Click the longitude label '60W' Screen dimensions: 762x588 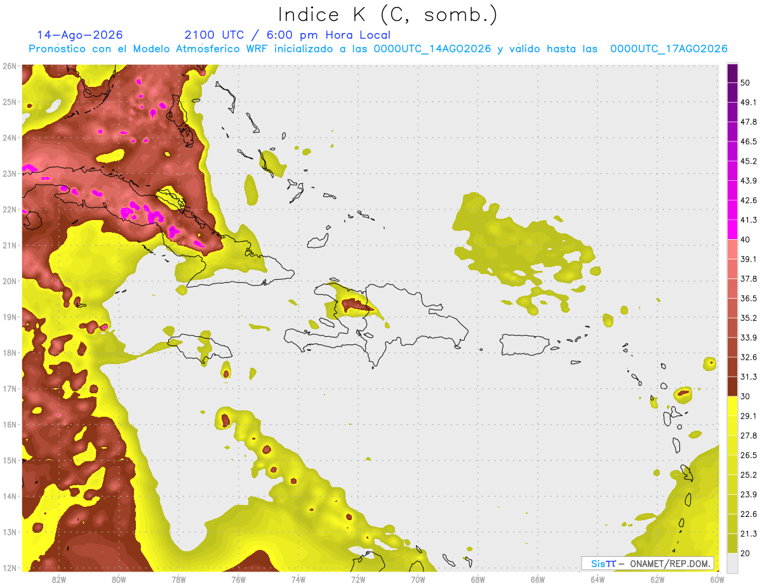[x=717, y=580]
